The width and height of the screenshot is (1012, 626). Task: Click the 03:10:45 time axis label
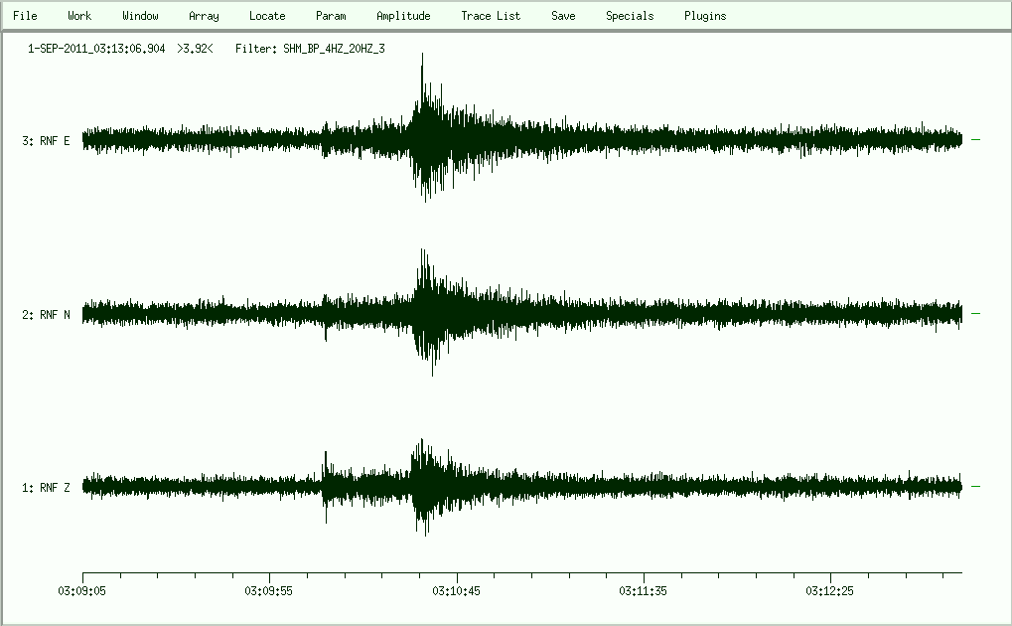coord(457,590)
